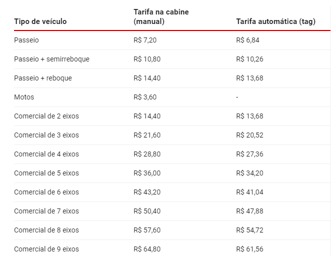
Task: Click the dash in the Motos tag column
Action: tap(237, 97)
